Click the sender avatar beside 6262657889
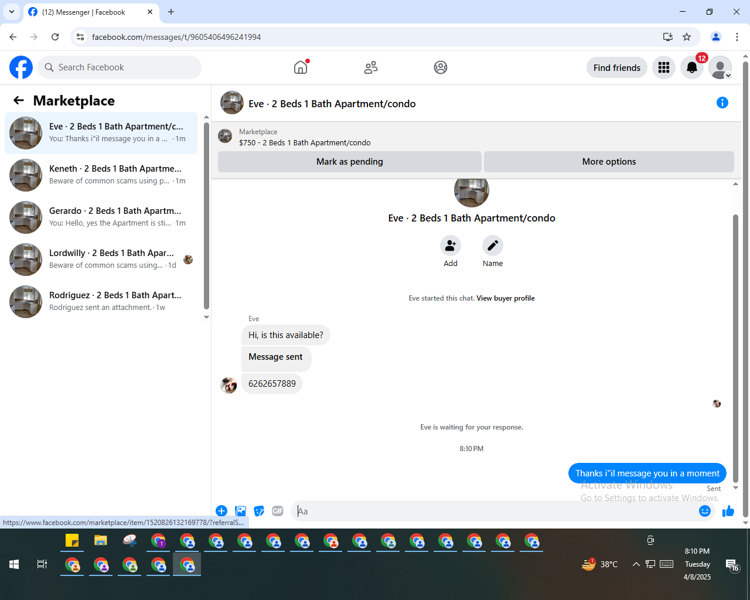Screen dimensions: 750x600 coord(229,385)
